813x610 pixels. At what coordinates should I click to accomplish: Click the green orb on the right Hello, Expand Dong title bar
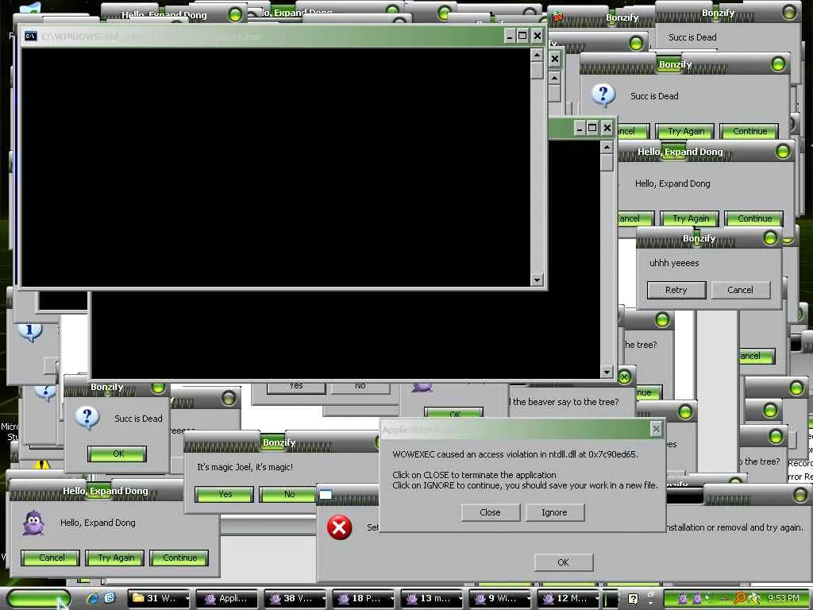pyautogui.click(x=782, y=152)
